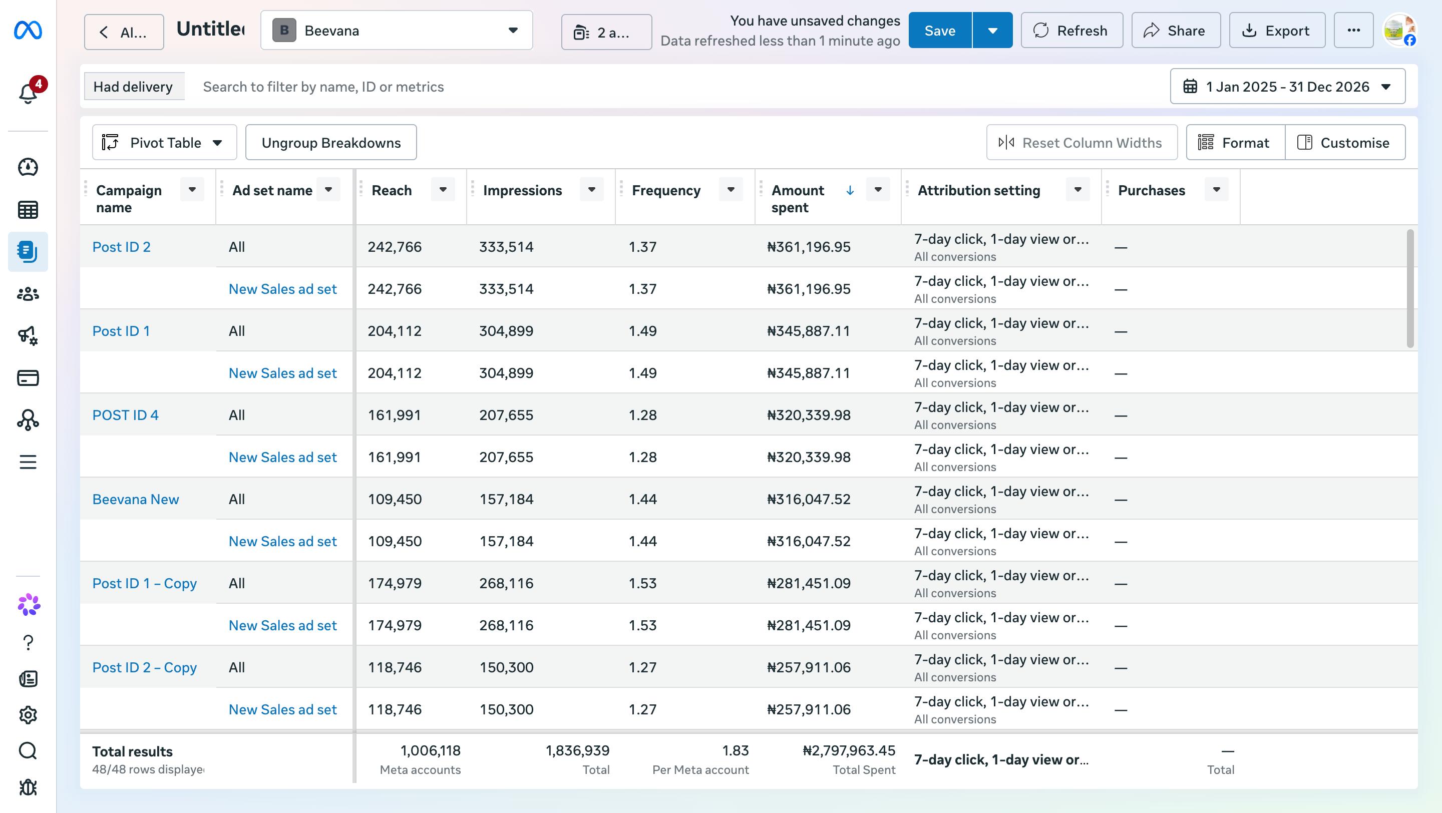This screenshot has height=813, width=1442.
Task: Open the Pivot Table layout dropdown
Action: [165, 143]
